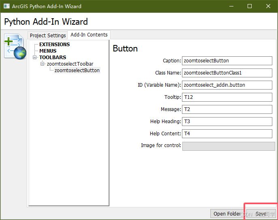Click the Caption label
278x220 pixels.
click(172, 61)
